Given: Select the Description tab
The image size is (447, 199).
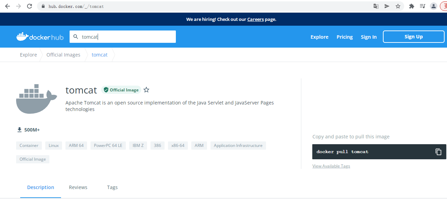Looking at the screenshot, I should [x=40, y=187].
